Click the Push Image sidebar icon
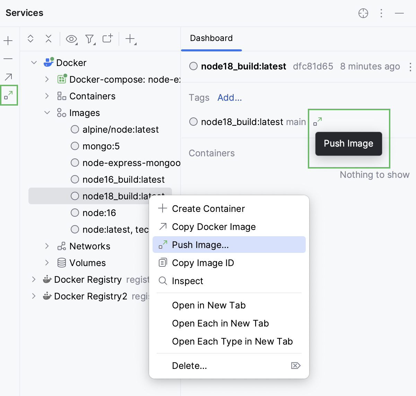The width and height of the screenshot is (416, 396). pyautogui.click(x=9, y=96)
